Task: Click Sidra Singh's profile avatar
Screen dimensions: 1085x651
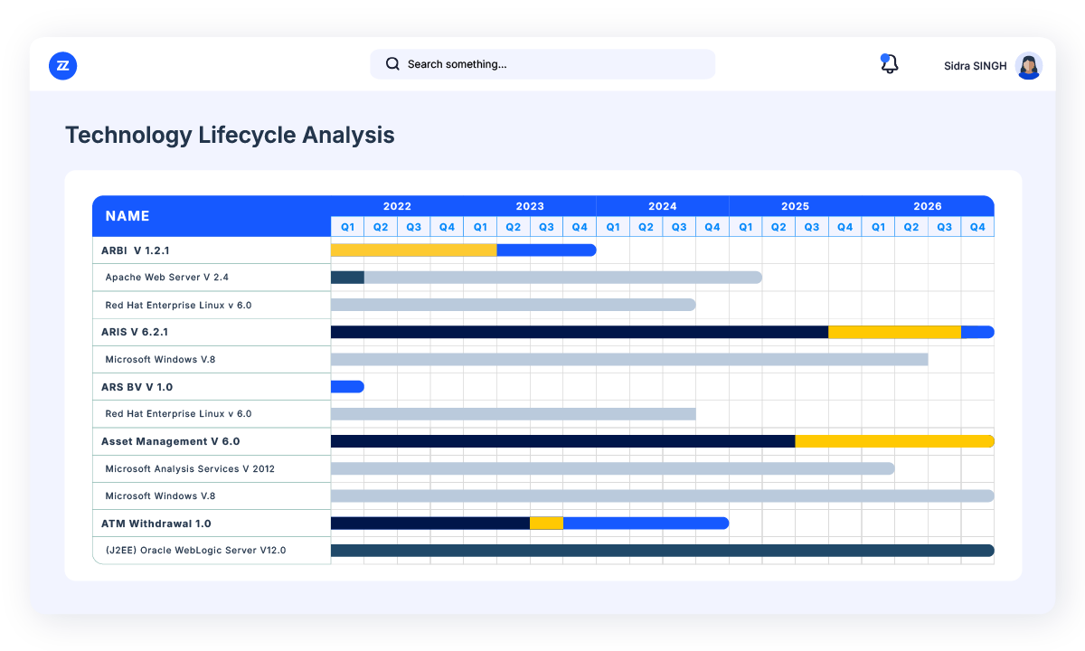Action: pyautogui.click(x=1028, y=66)
